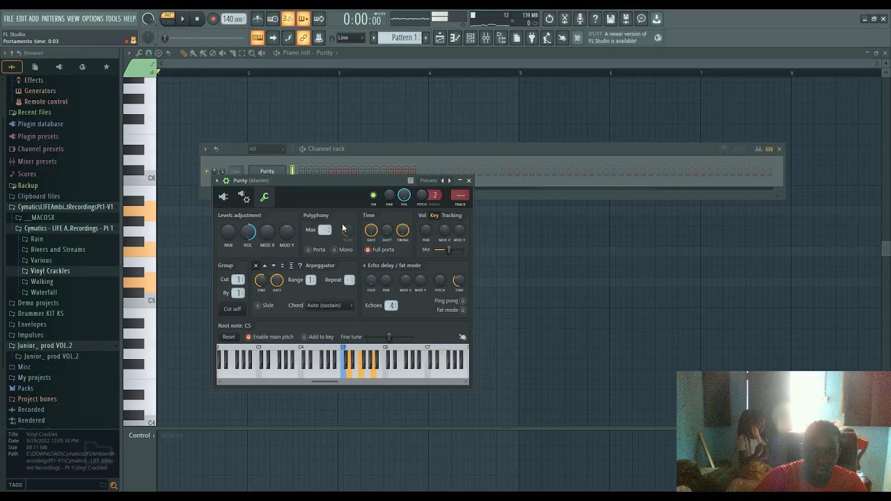Select the wrench miscellaneous settings tab
891x501 pixels.
coord(265,197)
